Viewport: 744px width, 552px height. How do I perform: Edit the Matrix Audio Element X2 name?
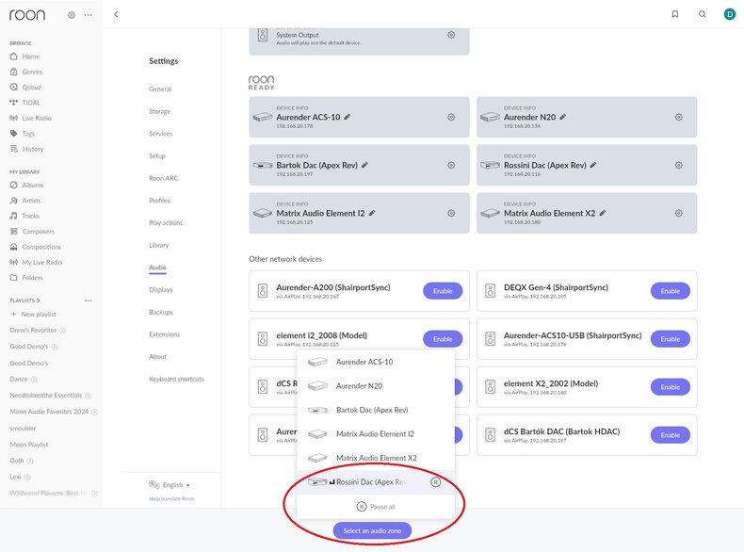coord(603,213)
